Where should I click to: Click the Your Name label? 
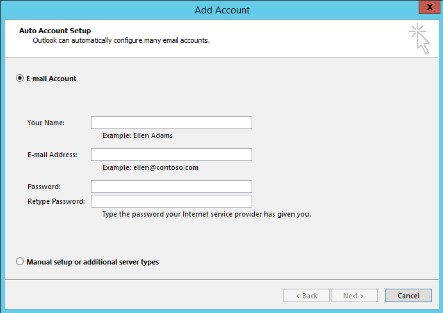45,123
